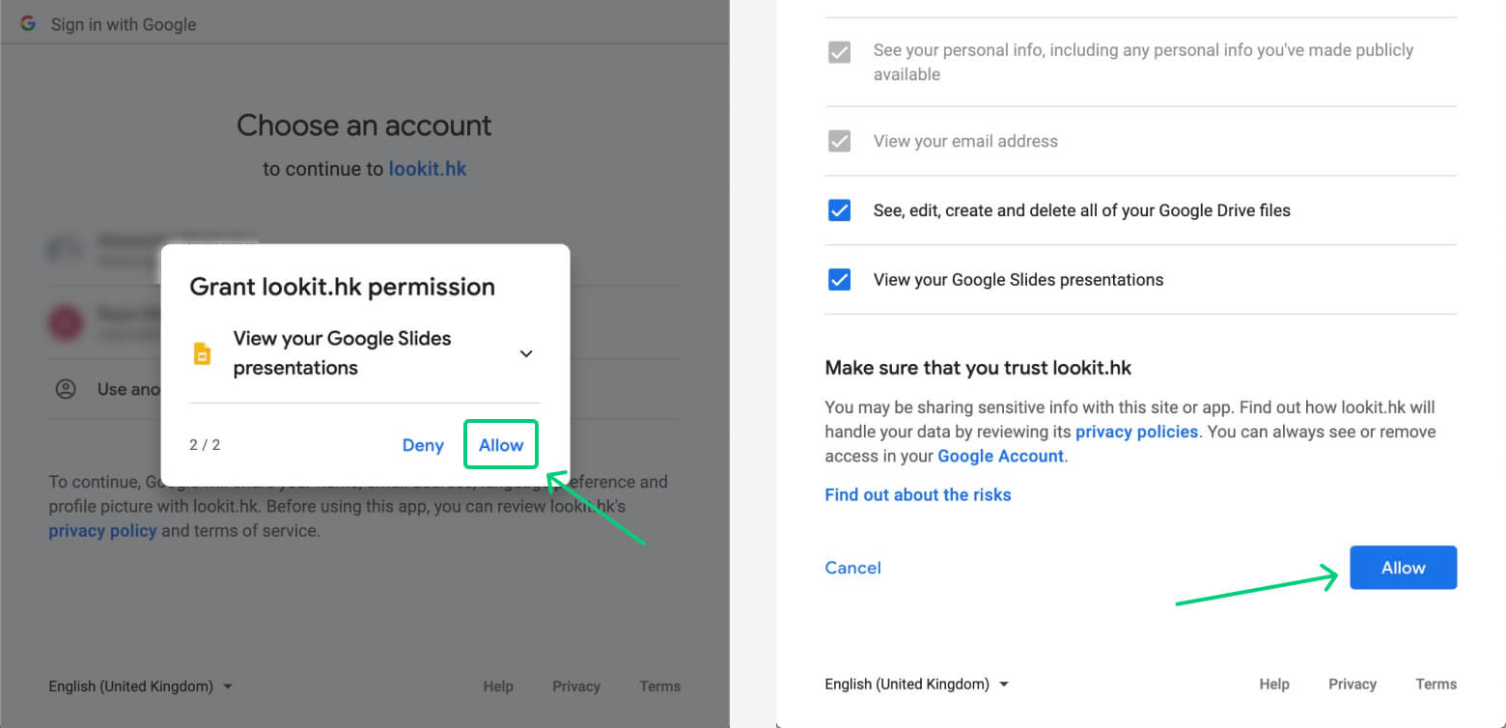Screen dimensions: 1506x728
Task: Uncheck View Google Slides presentations checkbox
Action: 840,280
